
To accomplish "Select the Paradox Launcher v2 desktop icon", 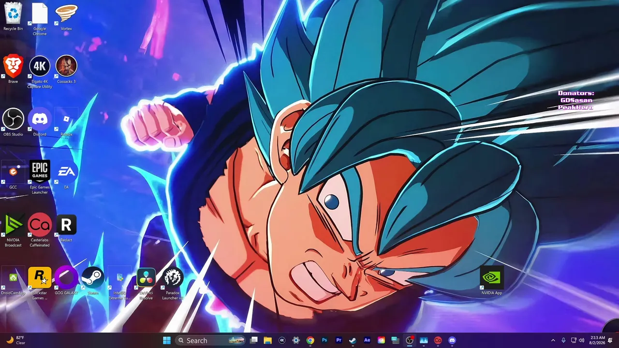I will 173,283.
